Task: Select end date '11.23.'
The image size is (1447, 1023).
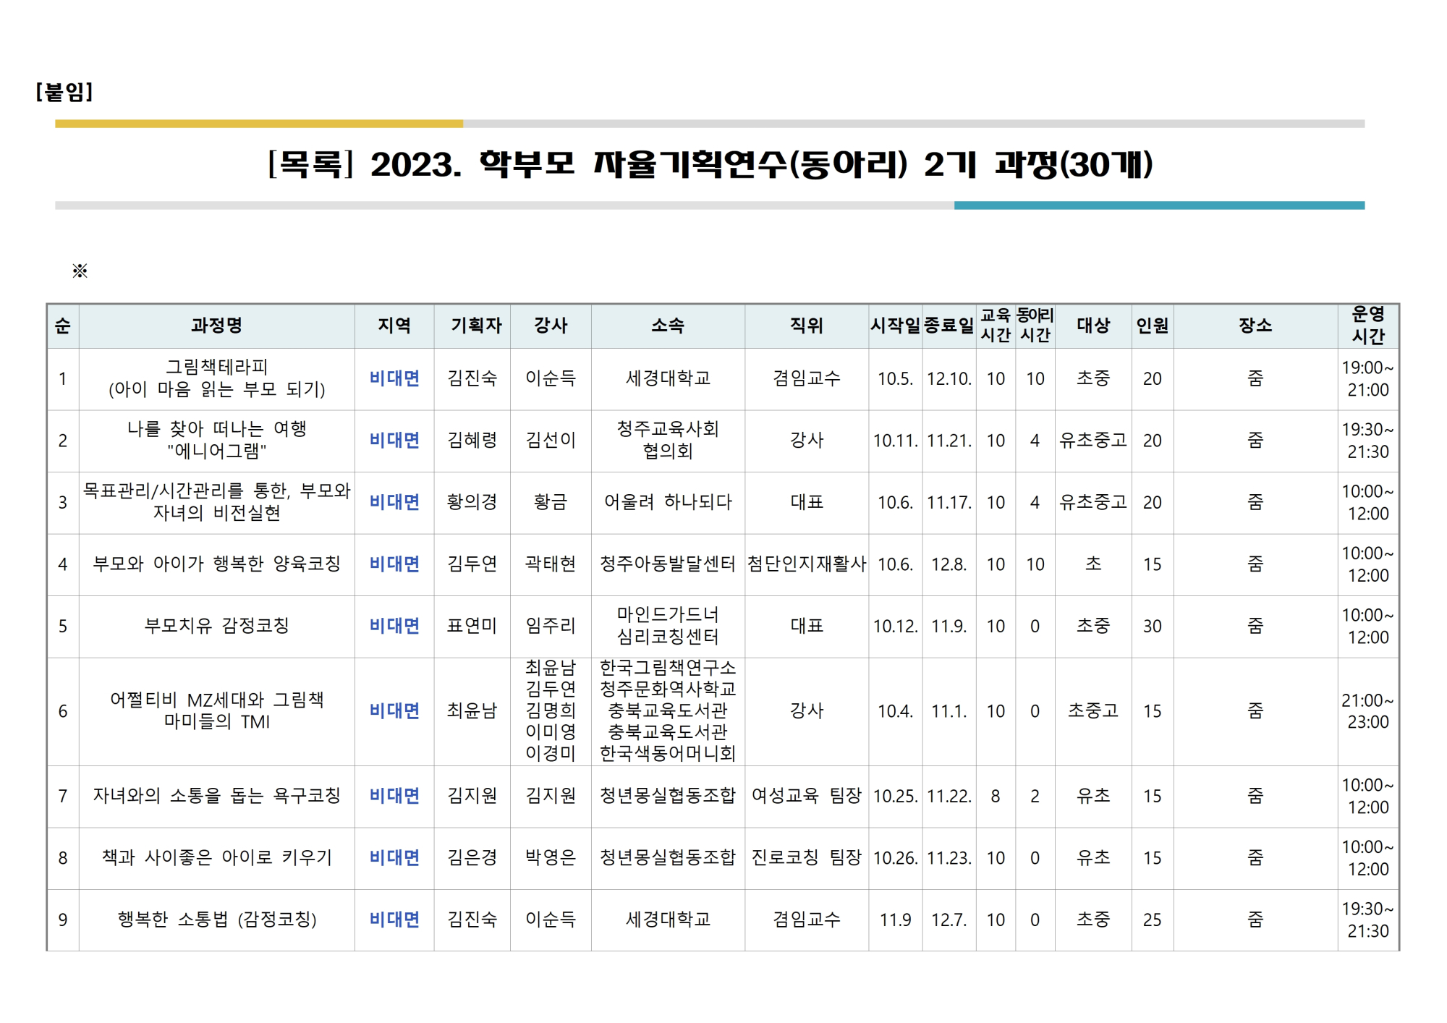Action: pyautogui.click(x=949, y=858)
